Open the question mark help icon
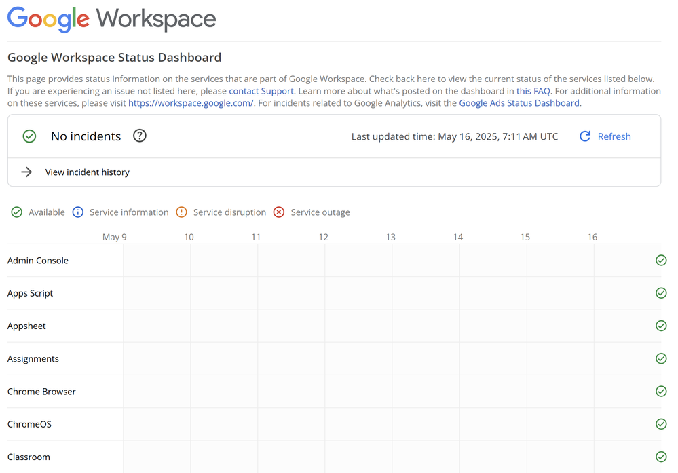 point(140,136)
